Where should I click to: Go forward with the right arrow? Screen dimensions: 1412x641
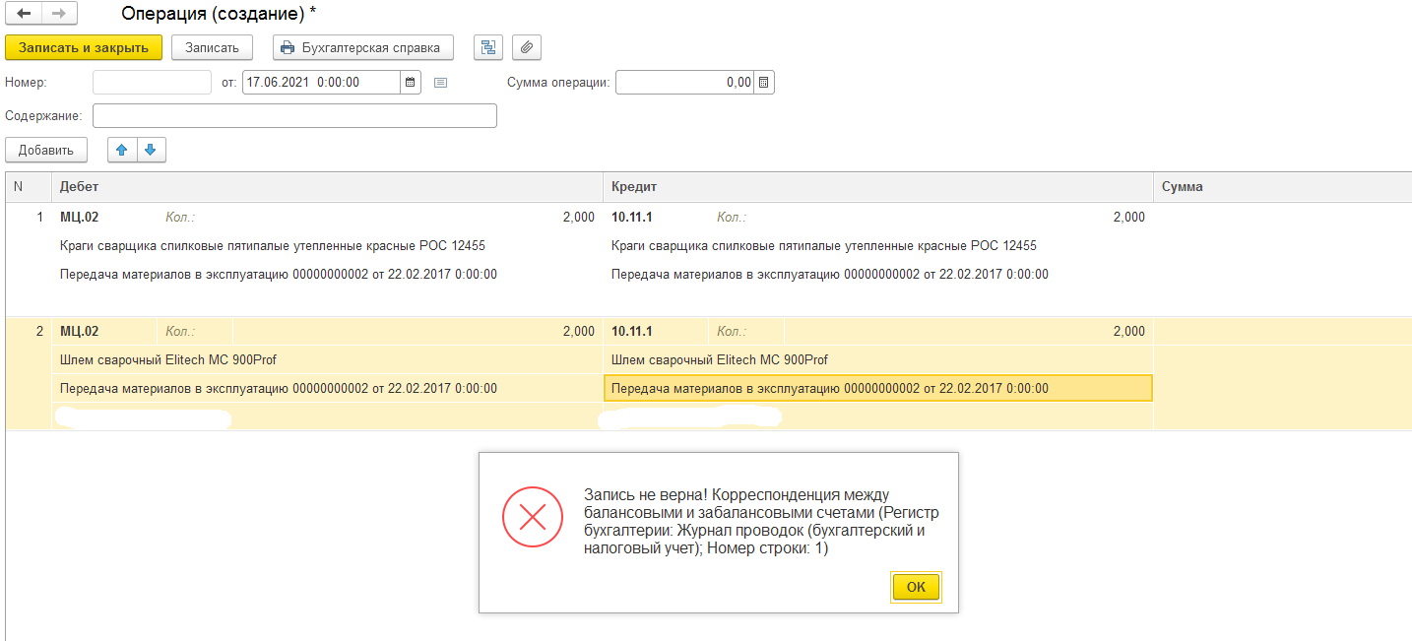[x=59, y=14]
